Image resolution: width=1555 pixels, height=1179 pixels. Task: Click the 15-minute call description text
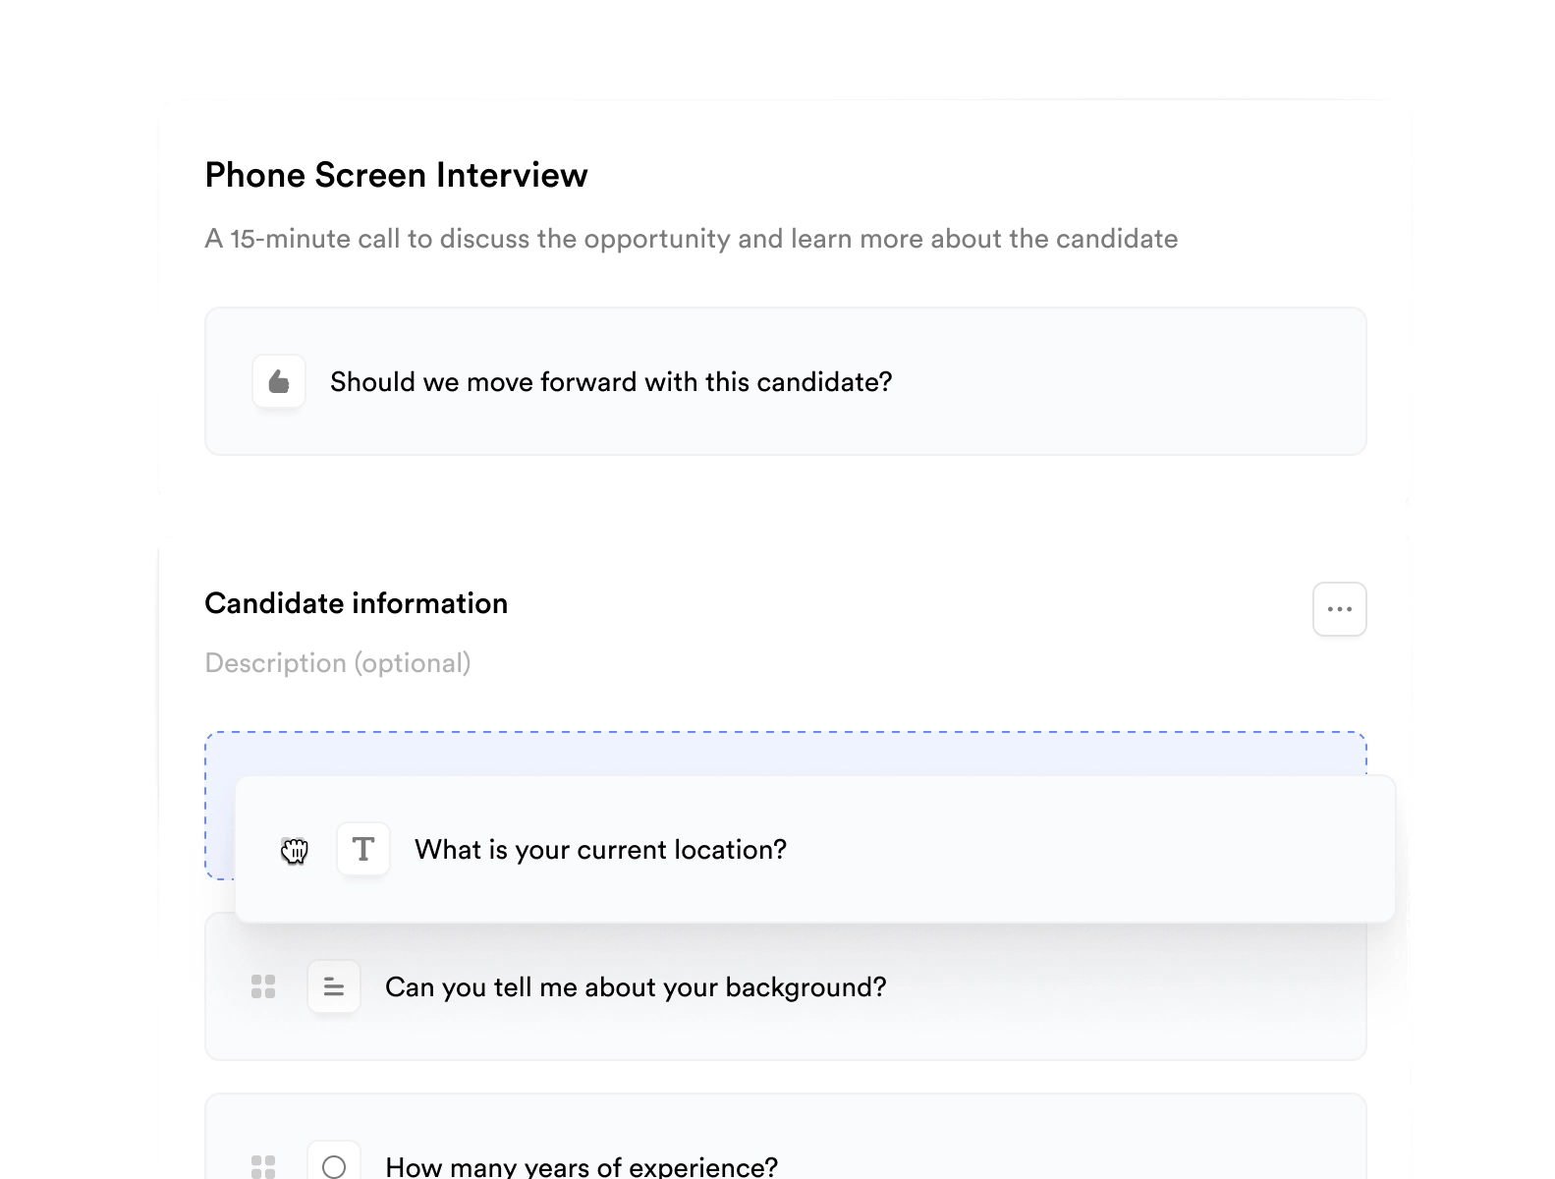tap(691, 239)
